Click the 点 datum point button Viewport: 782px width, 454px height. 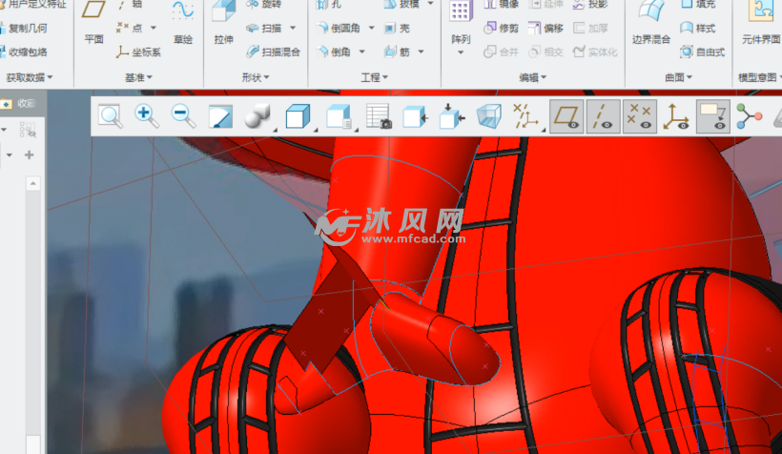click(129, 28)
